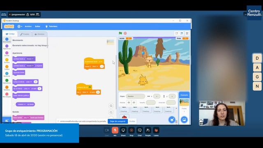Click the Ocultar link in sharing bar

132,121
